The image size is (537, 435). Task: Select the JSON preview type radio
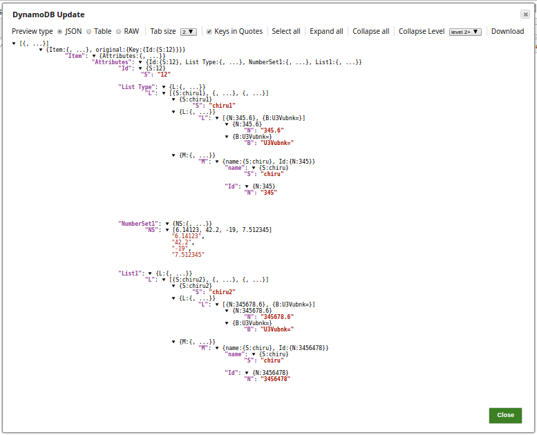pos(60,32)
